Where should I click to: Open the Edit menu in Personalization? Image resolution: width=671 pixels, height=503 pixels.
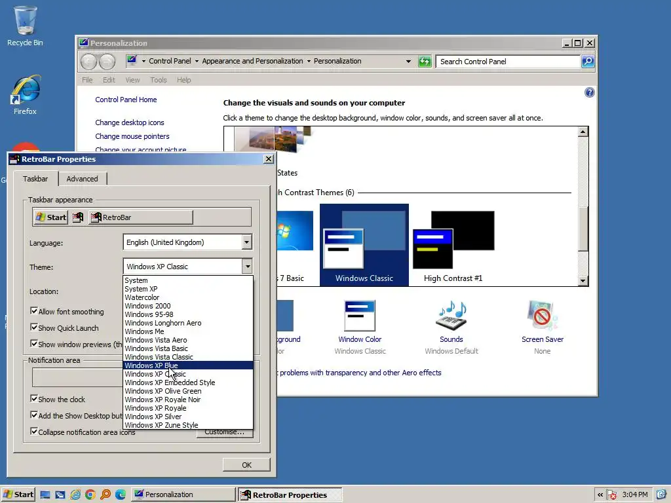point(109,80)
